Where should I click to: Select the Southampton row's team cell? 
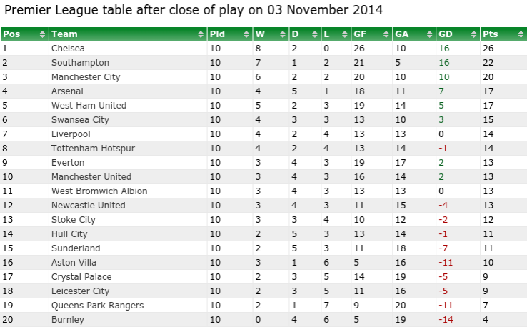click(79, 63)
